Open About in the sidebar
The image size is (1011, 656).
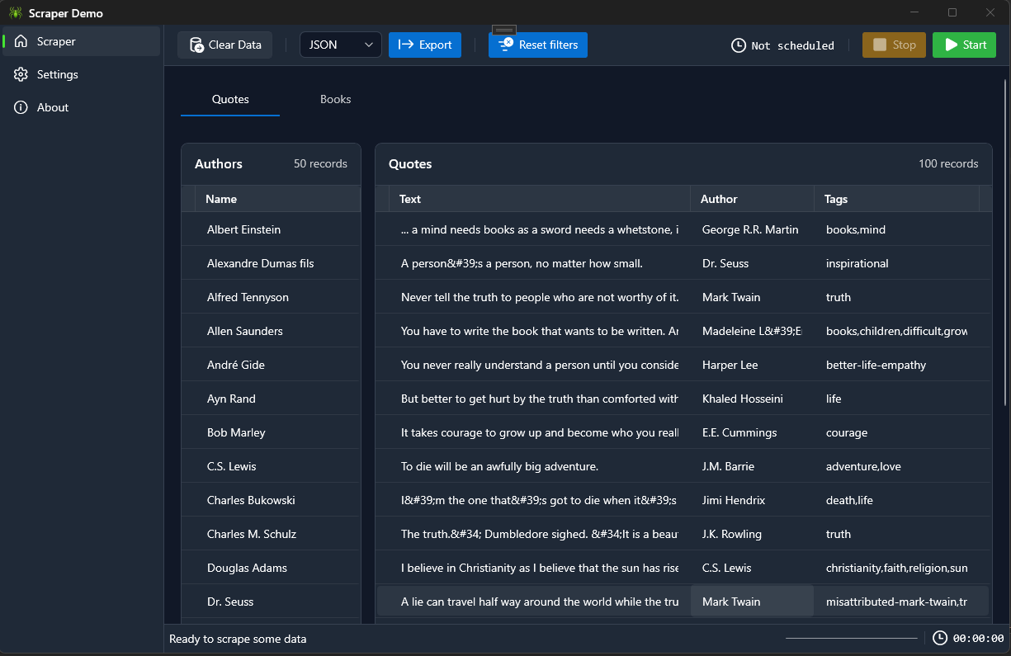pos(81,107)
